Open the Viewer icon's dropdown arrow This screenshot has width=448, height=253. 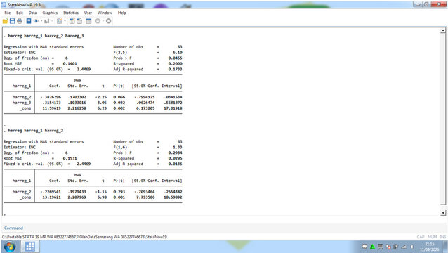[41, 21]
